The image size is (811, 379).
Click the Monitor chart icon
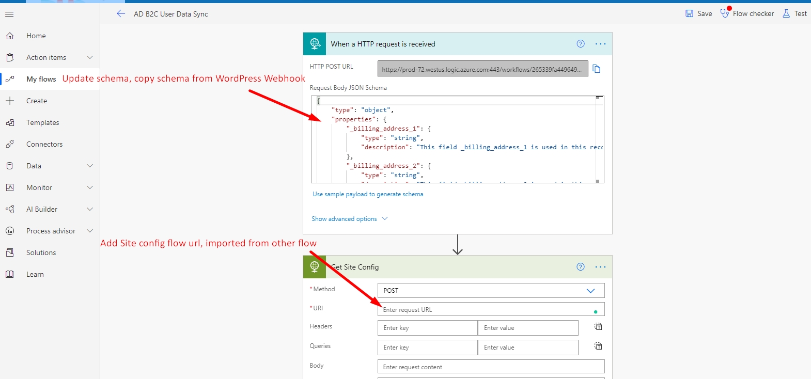pos(10,187)
